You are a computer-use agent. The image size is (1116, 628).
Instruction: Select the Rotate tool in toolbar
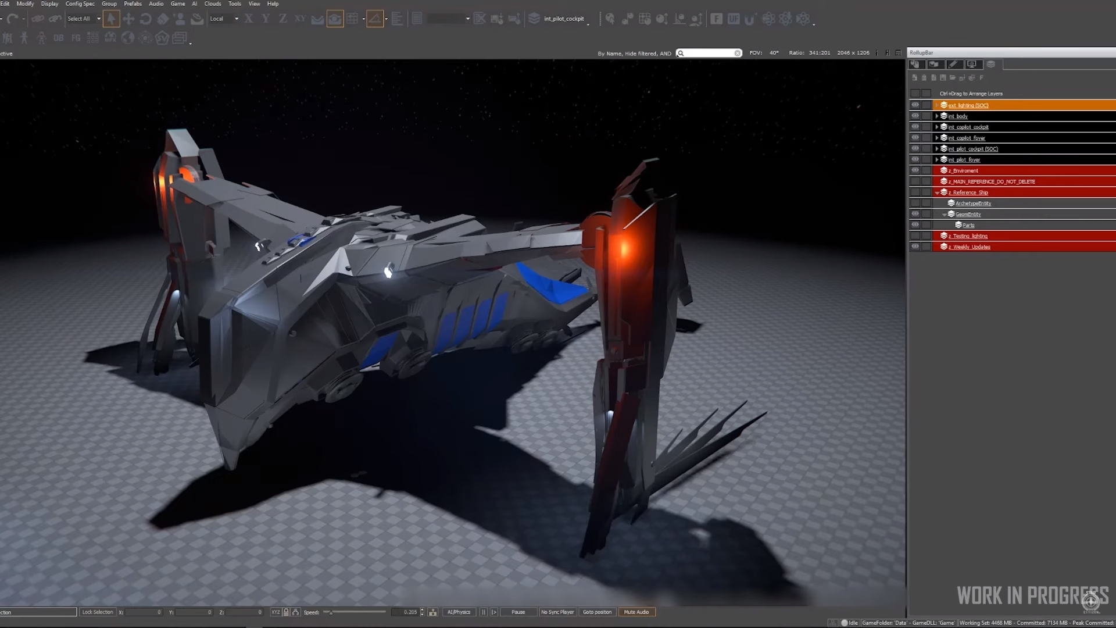[x=145, y=19]
